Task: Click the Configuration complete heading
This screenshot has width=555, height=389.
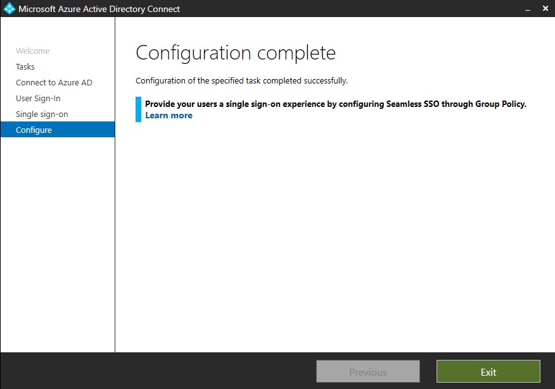Action: click(x=236, y=52)
